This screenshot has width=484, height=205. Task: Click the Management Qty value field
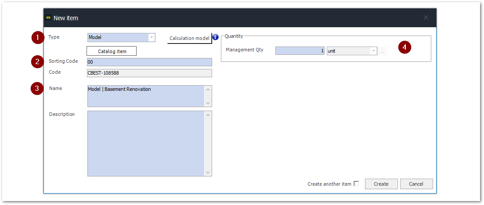coord(300,51)
